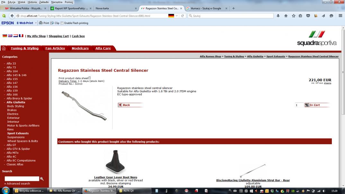Open the Pocket icon in toolbar
This screenshot has width=345, height=194.
[308, 16]
